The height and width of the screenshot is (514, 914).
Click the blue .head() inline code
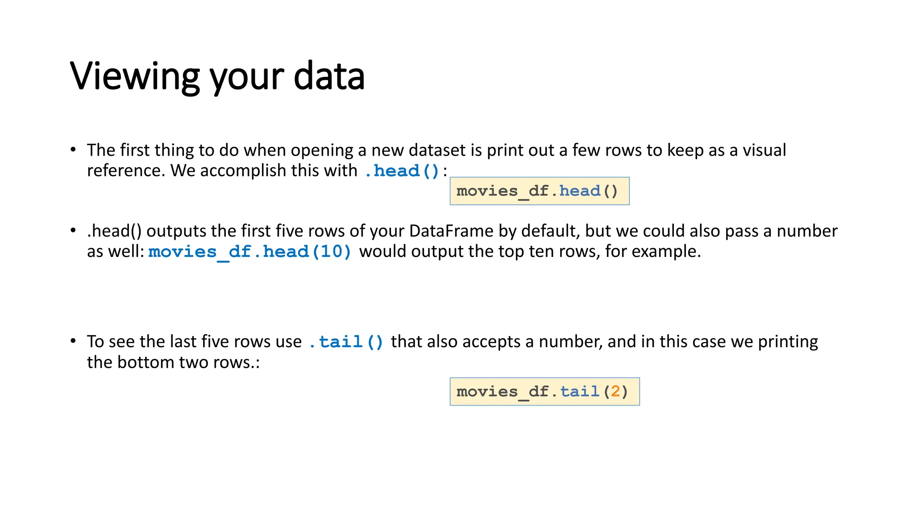[402, 171]
